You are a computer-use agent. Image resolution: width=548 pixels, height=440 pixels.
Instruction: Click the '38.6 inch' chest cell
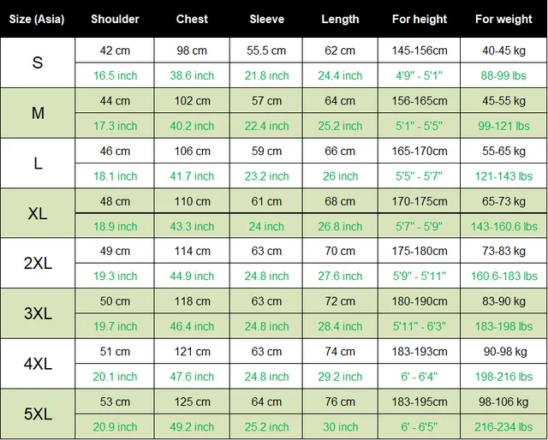pos(192,75)
